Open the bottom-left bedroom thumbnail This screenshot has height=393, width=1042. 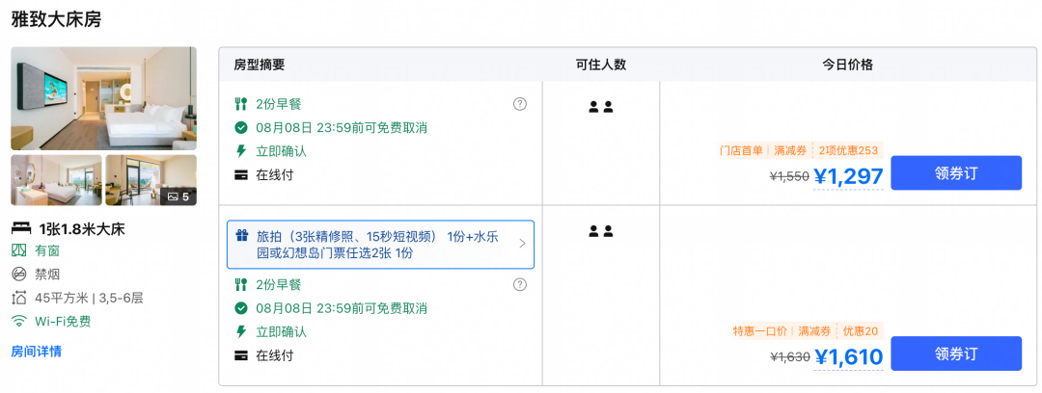(57, 180)
